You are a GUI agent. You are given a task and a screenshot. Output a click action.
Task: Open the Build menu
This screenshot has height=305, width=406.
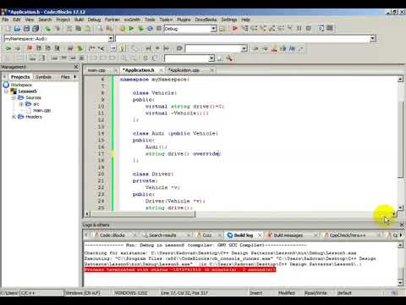click(79, 19)
